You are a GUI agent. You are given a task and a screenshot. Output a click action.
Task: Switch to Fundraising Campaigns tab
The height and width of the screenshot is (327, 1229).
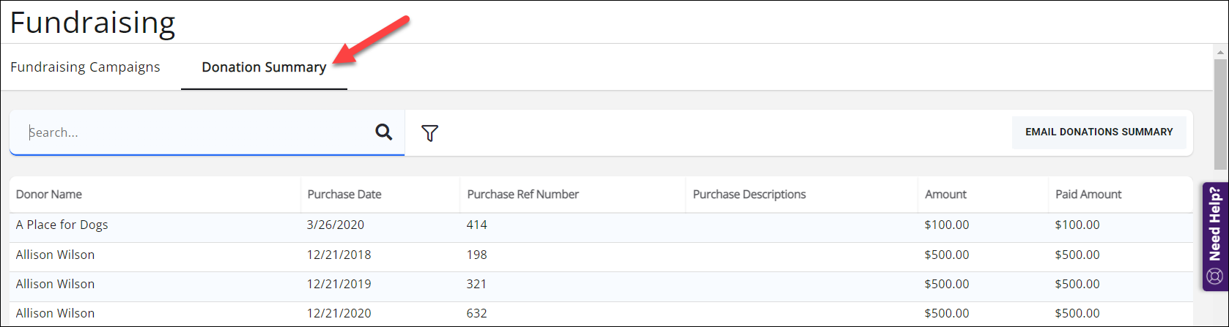[x=85, y=67]
